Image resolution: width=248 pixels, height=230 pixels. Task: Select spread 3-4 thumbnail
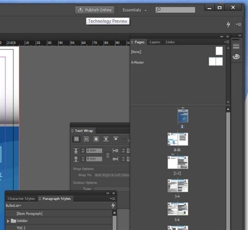coord(178,186)
